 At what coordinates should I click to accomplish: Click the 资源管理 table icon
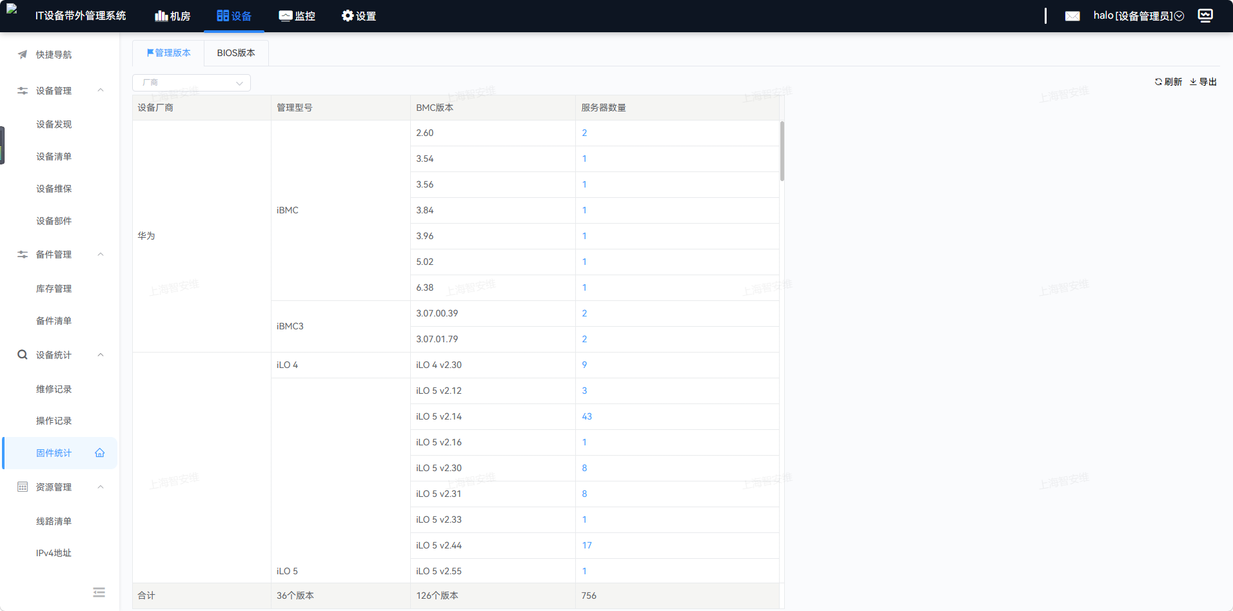[x=23, y=487]
